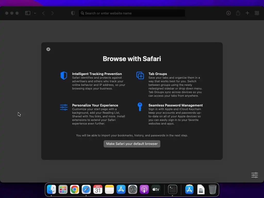Open the App Store icon beside Notes
Viewport: 264px width, 198px height.
(x=121, y=189)
